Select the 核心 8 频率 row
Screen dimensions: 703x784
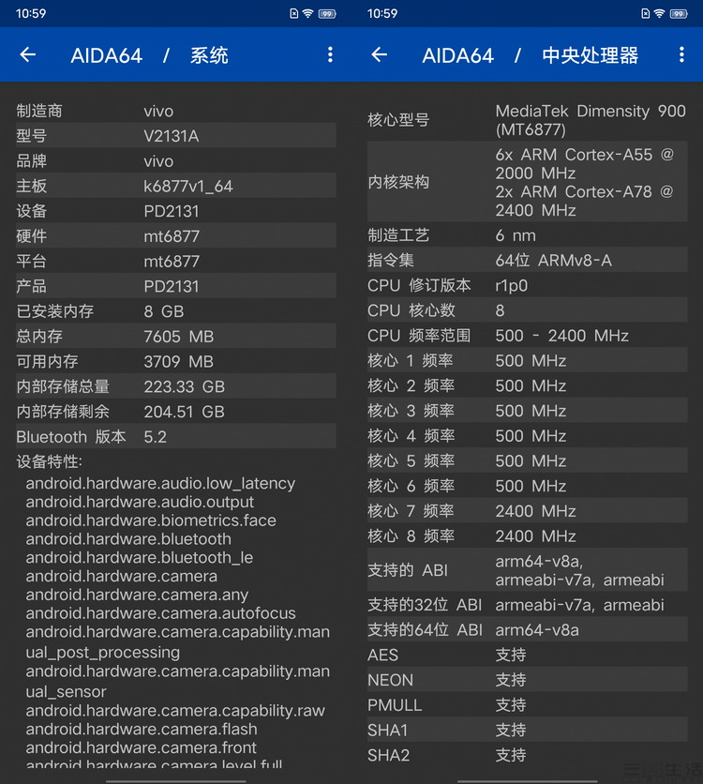coord(527,535)
